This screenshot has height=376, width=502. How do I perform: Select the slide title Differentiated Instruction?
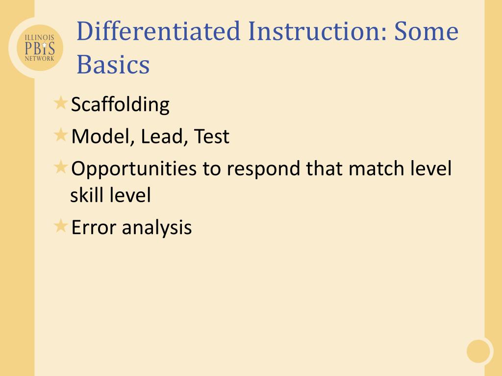(x=268, y=47)
